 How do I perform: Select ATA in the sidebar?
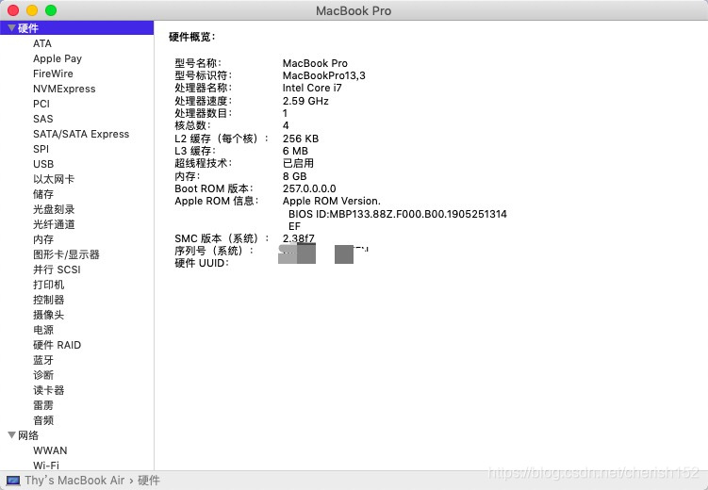pyautogui.click(x=42, y=43)
